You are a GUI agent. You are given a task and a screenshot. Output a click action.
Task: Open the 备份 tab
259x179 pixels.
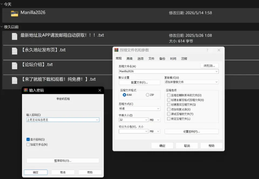(162, 58)
